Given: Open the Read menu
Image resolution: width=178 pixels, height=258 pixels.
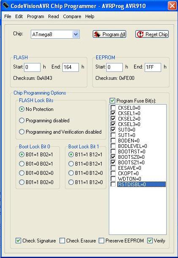Looking at the screenshot, I should [54, 16].
